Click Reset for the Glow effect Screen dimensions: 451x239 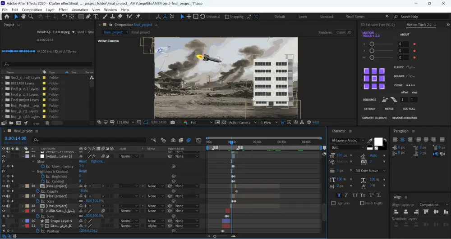pos(83,161)
